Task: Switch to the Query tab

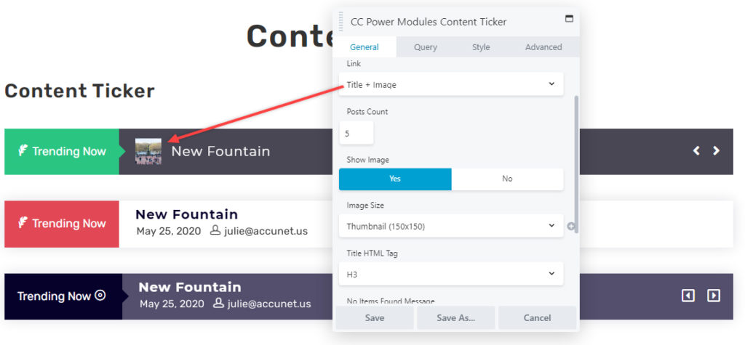Action: (x=425, y=47)
